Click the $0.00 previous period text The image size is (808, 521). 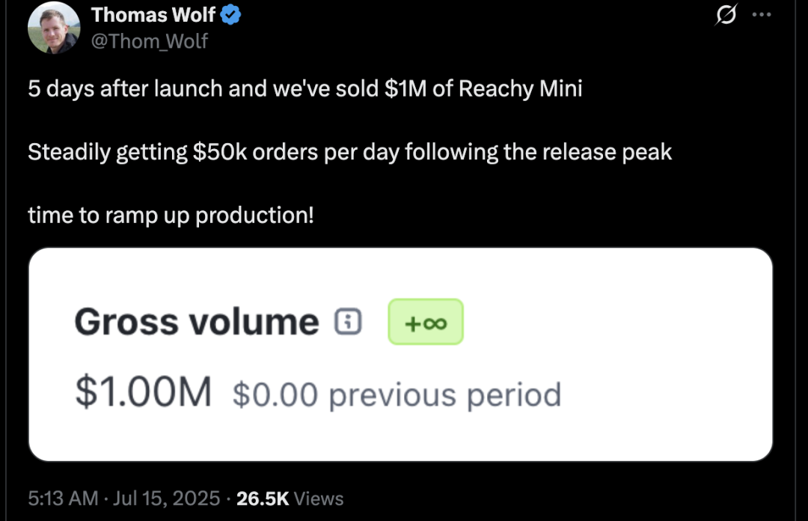pyautogui.click(x=397, y=395)
